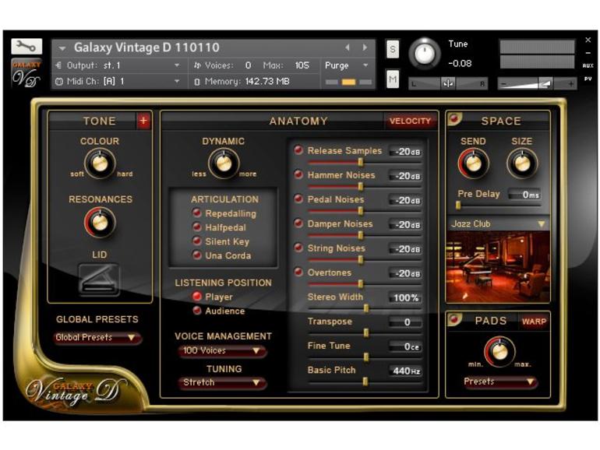This screenshot has width=600, height=450.
Task: Click the Tone plus button
Action: pyautogui.click(x=143, y=121)
